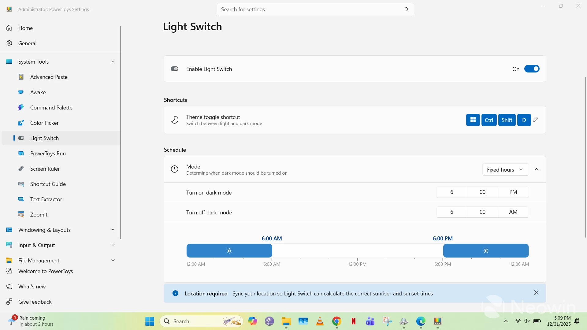
Task: Collapse the System Tools section
Action: (113, 61)
